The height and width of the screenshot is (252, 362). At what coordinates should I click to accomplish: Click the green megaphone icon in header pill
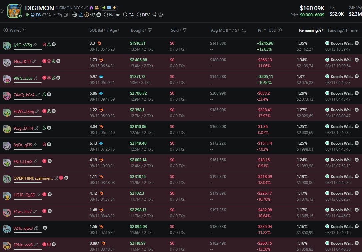click(x=104, y=8)
